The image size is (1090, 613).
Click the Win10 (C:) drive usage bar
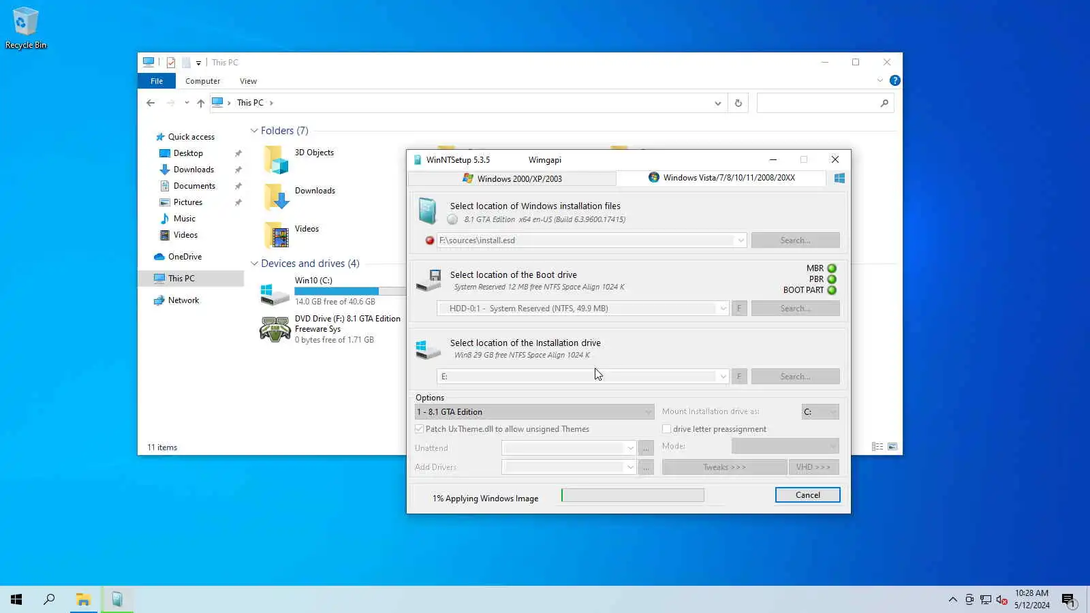point(350,291)
